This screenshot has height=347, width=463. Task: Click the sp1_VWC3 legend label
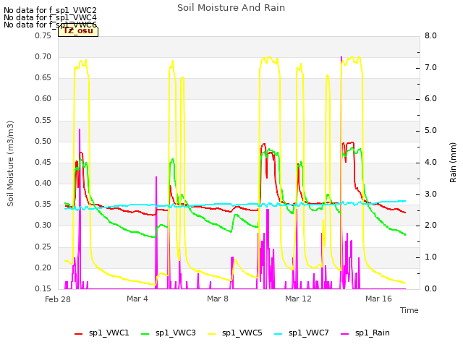pyautogui.click(x=175, y=333)
